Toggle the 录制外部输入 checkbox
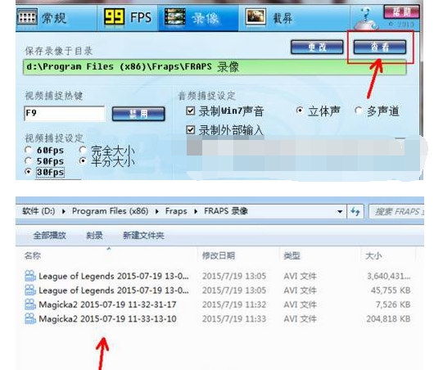Screen dimensions: 443x370 [x=191, y=129]
